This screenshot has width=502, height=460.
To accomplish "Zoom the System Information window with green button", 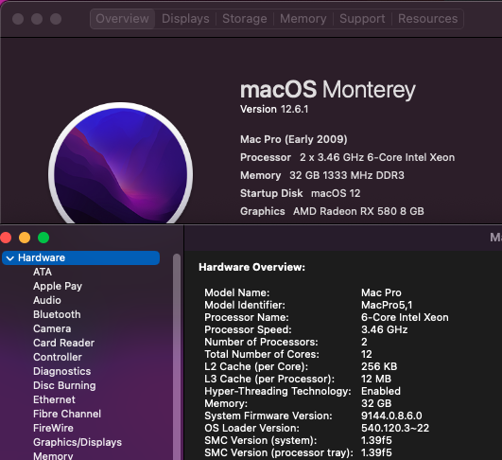I will click(x=43, y=238).
